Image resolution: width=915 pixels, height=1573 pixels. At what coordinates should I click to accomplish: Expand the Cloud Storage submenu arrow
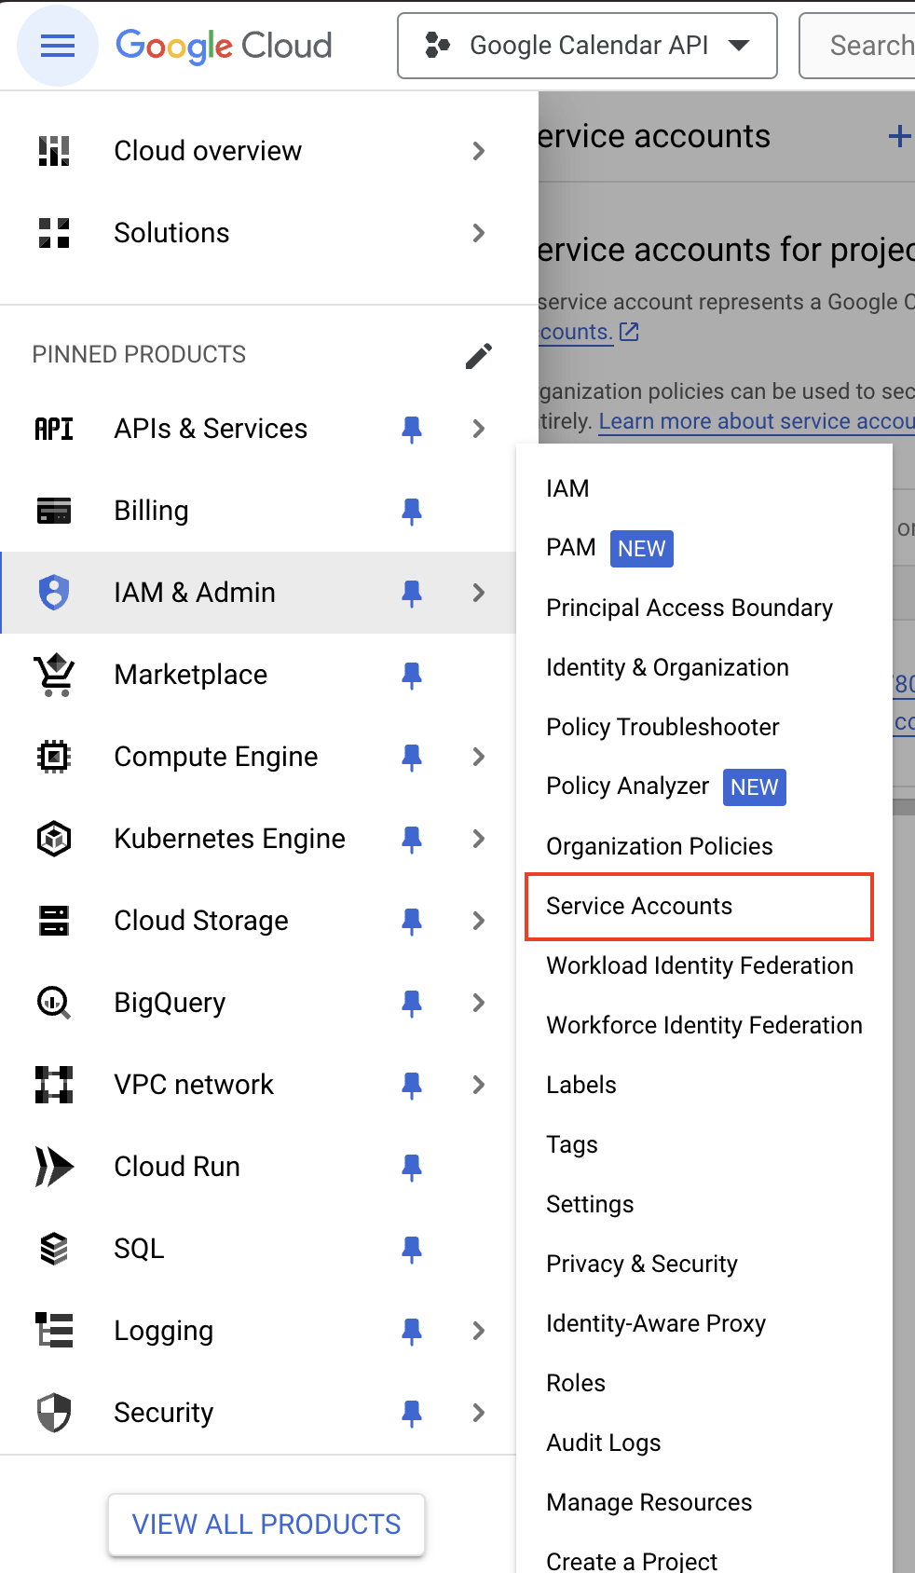point(479,921)
